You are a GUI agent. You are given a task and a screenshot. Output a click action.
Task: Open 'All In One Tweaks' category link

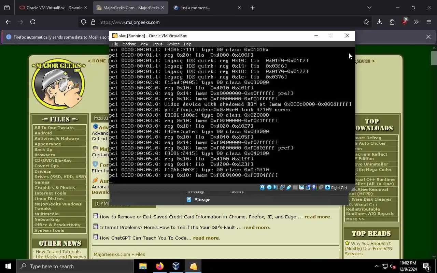pos(54,128)
